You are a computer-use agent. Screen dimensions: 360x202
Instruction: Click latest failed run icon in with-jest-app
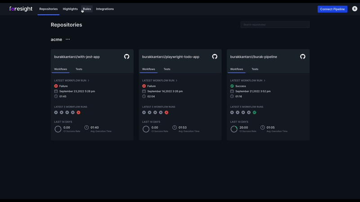[x=78, y=113]
